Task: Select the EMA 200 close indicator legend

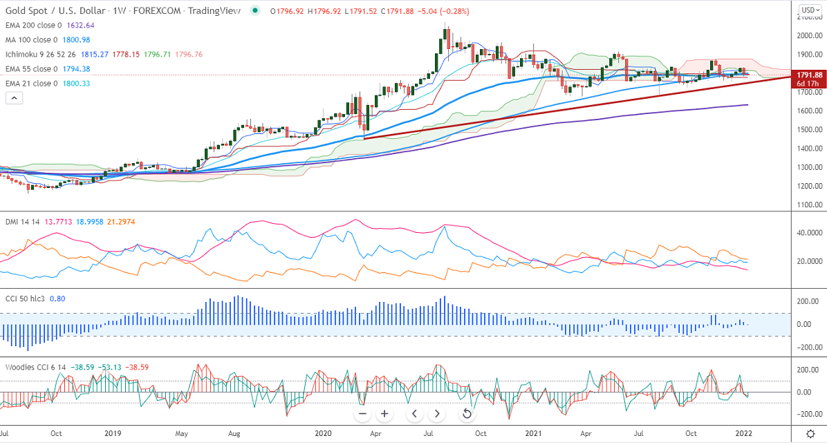Action: point(33,26)
